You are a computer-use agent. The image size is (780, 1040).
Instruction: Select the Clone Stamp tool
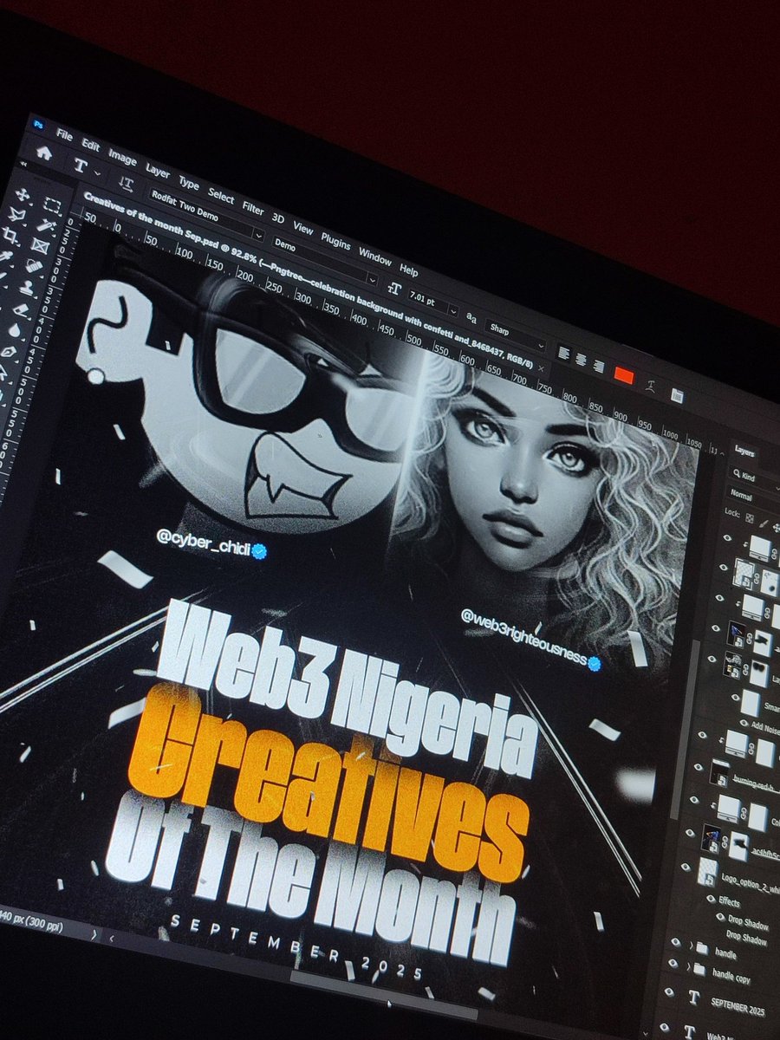tap(29, 286)
